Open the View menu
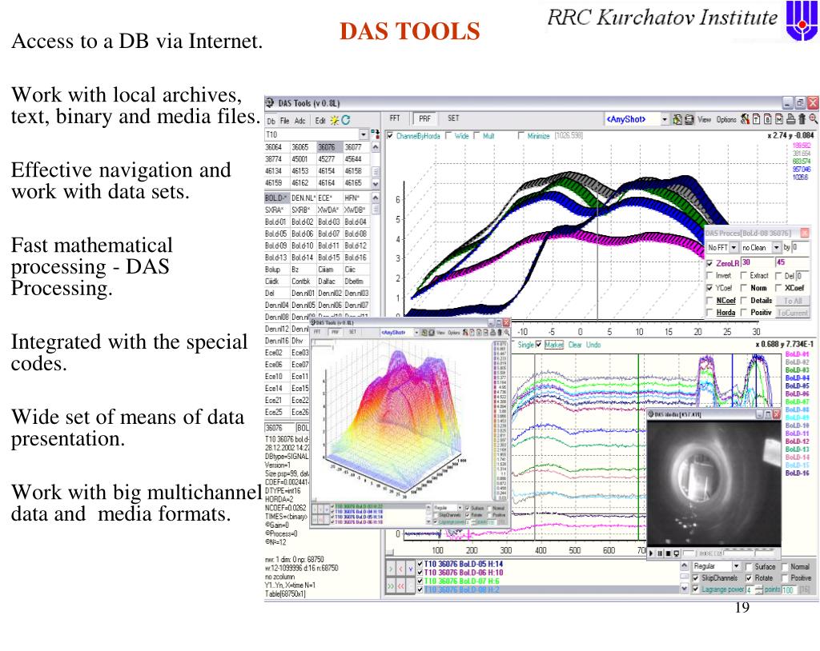 [705, 120]
